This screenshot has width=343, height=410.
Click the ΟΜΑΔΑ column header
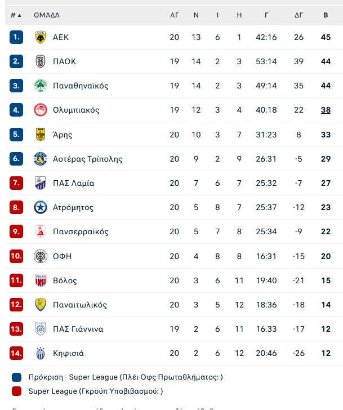point(47,15)
